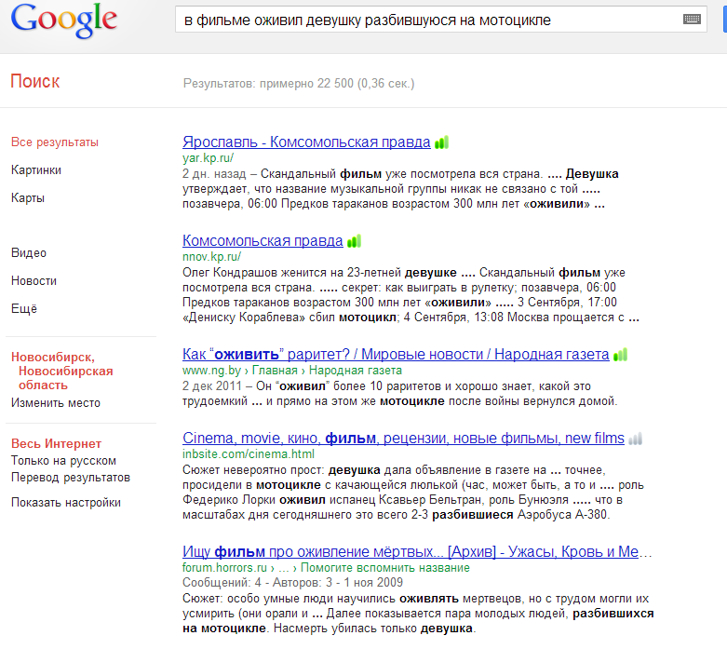Click rating bars icon beside Народная газета result

[620, 355]
